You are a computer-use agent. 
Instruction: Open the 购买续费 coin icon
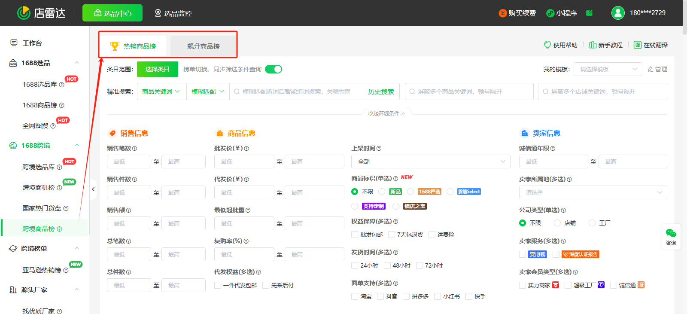pos(502,13)
